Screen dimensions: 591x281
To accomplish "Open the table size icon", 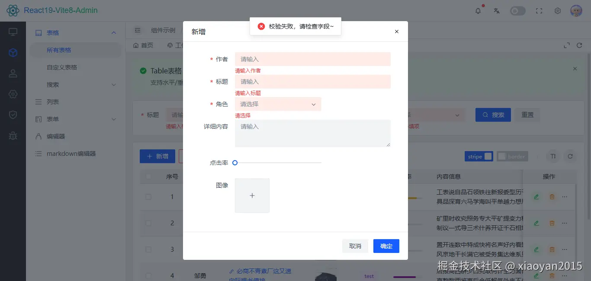I will (x=553, y=156).
